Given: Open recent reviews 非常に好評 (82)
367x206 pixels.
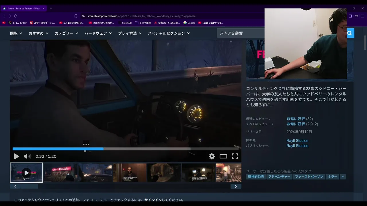Looking at the screenshot, I should click(299, 119).
